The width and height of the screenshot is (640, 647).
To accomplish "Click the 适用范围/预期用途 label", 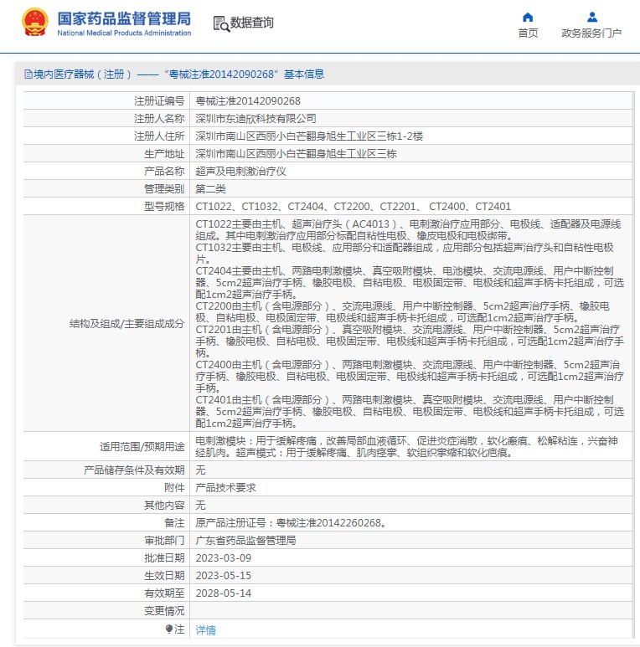I will pyautogui.click(x=142, y=447).
